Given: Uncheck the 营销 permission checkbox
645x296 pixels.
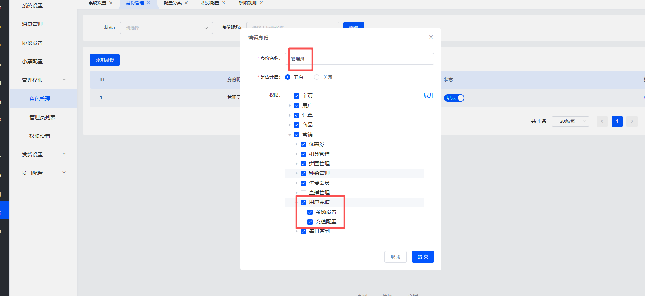Looking at the screenshot, I should point(297,135).
